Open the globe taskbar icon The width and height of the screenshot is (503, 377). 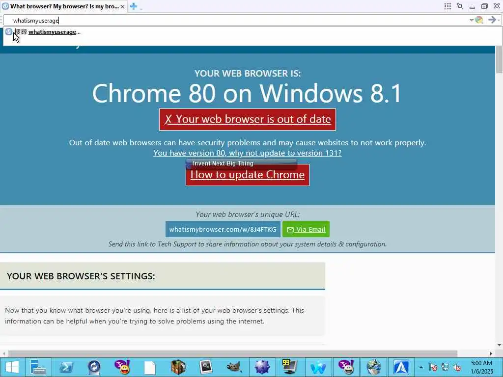tap(374, 367)
